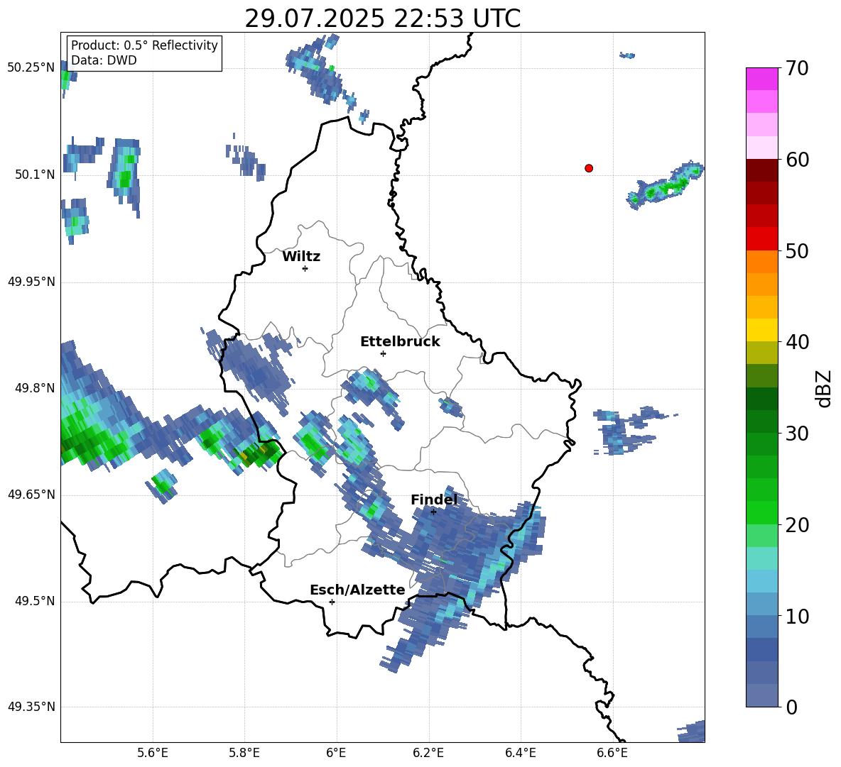Click the colorbar value 20
Viewport: 841px width, 767px height.
coord(797,525)
